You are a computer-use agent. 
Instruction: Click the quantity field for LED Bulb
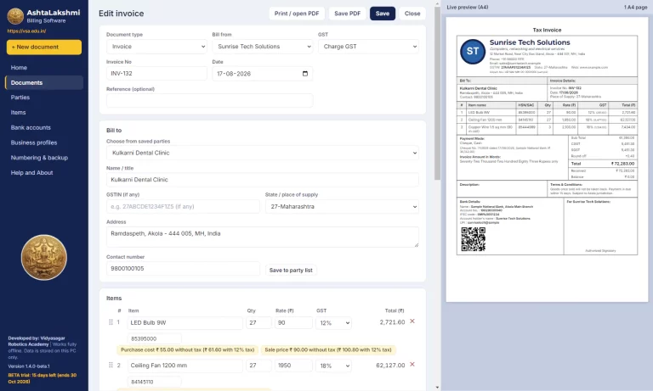pos(258,323)
